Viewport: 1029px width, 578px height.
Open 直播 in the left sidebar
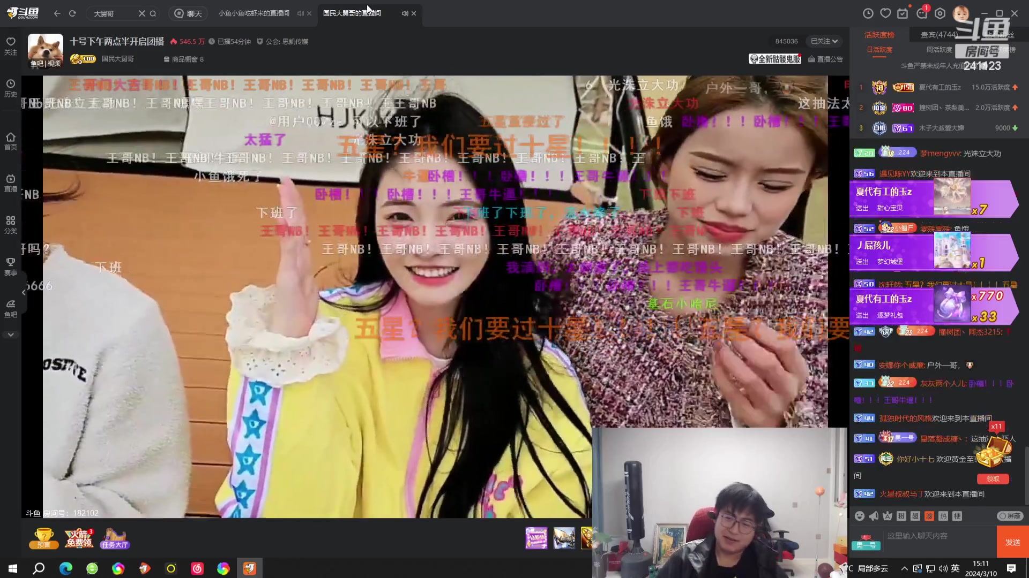click(11, 183)
